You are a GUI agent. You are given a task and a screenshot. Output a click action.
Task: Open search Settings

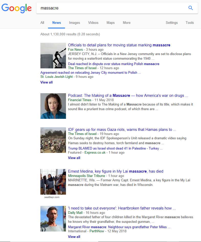[x=172, y=23]
